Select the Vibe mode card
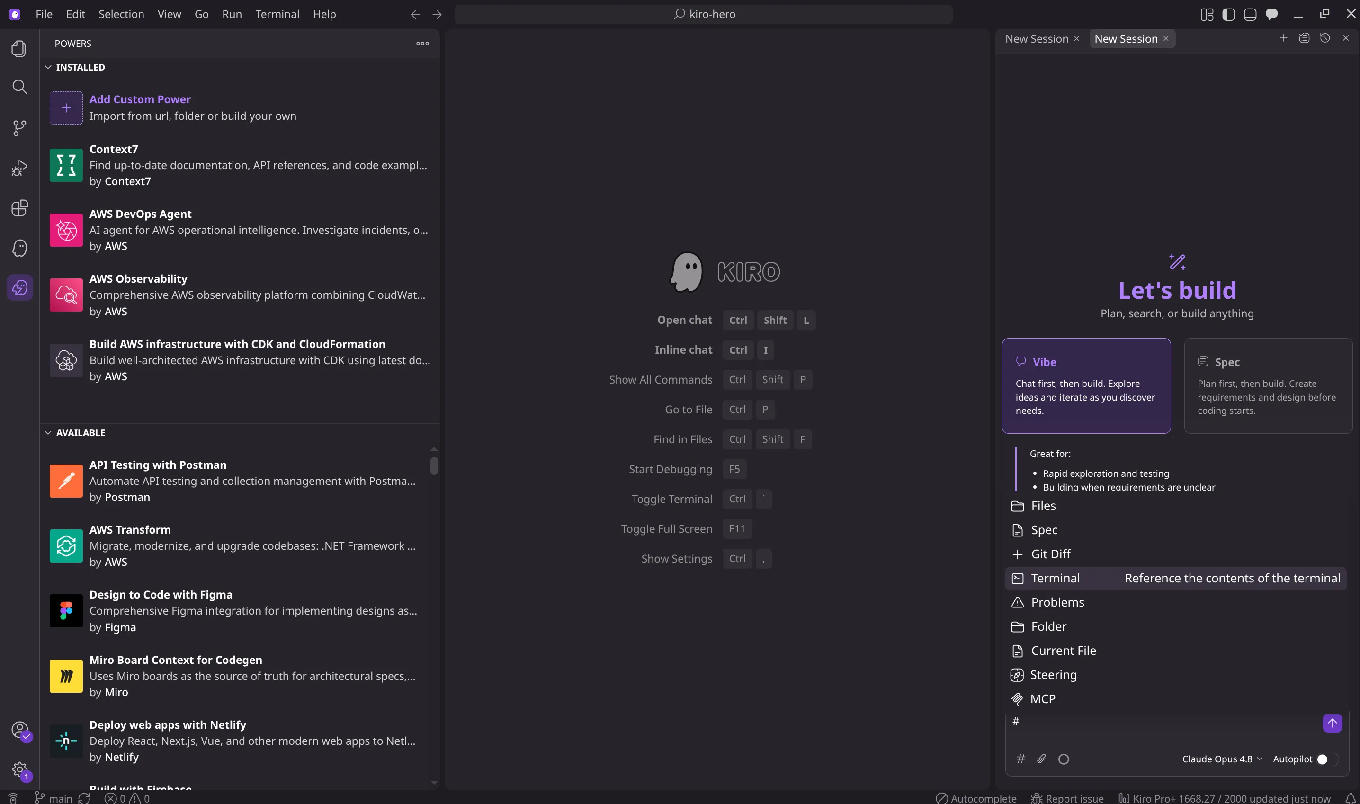The image size is (1360, 804). tap(1086, 386)
